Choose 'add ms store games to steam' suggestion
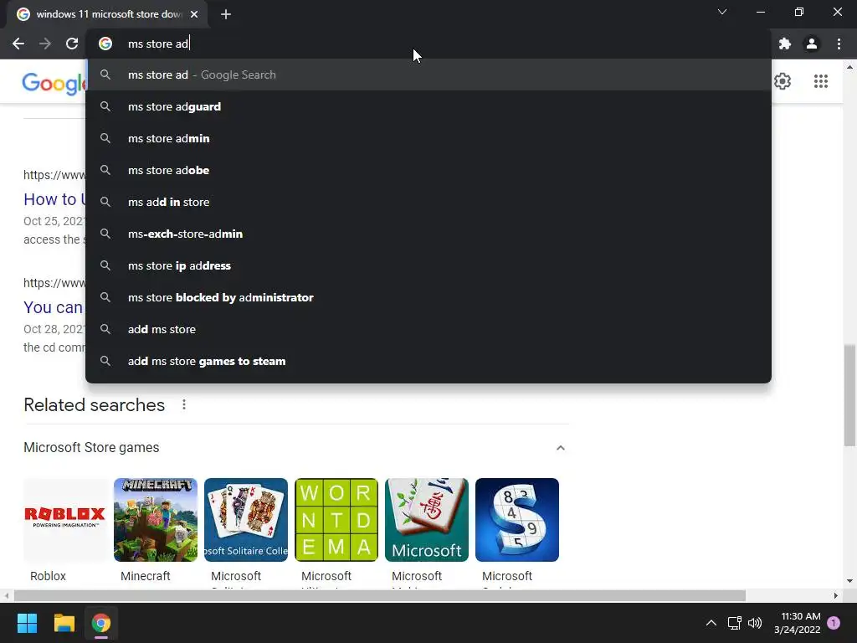This screenshot has width=857, height=643. (428, 361)
